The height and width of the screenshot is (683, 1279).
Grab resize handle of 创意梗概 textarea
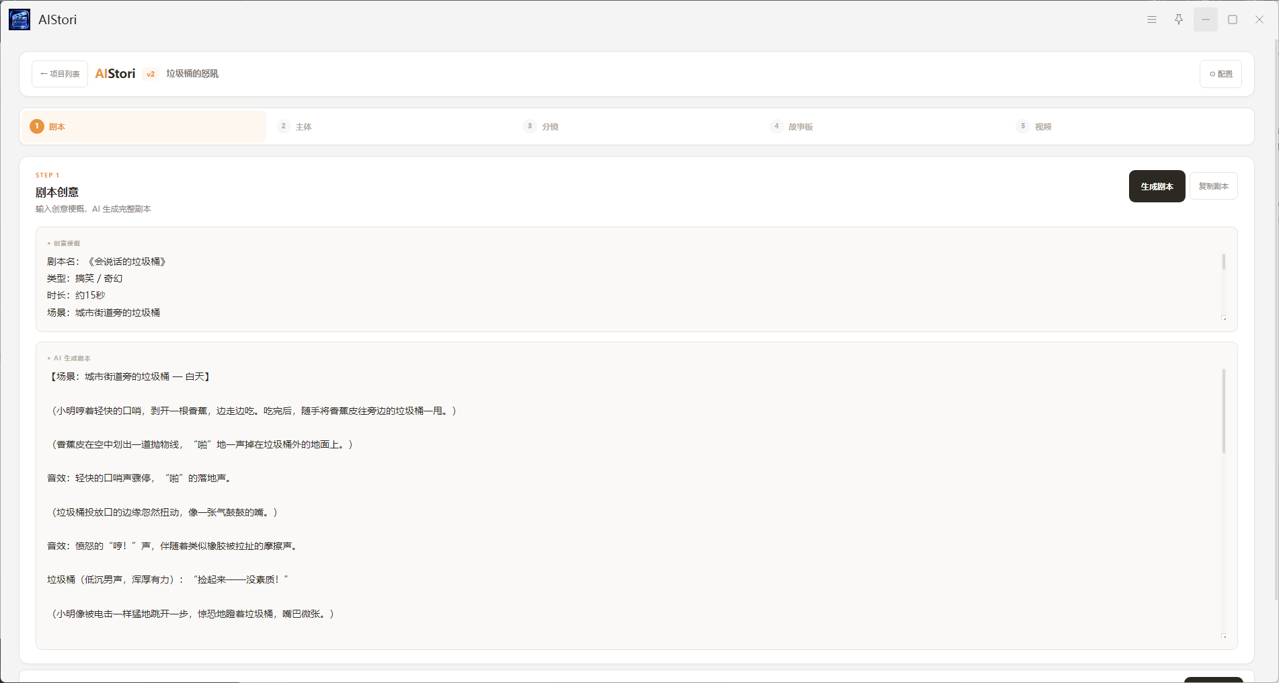[x=1225, y=319]
